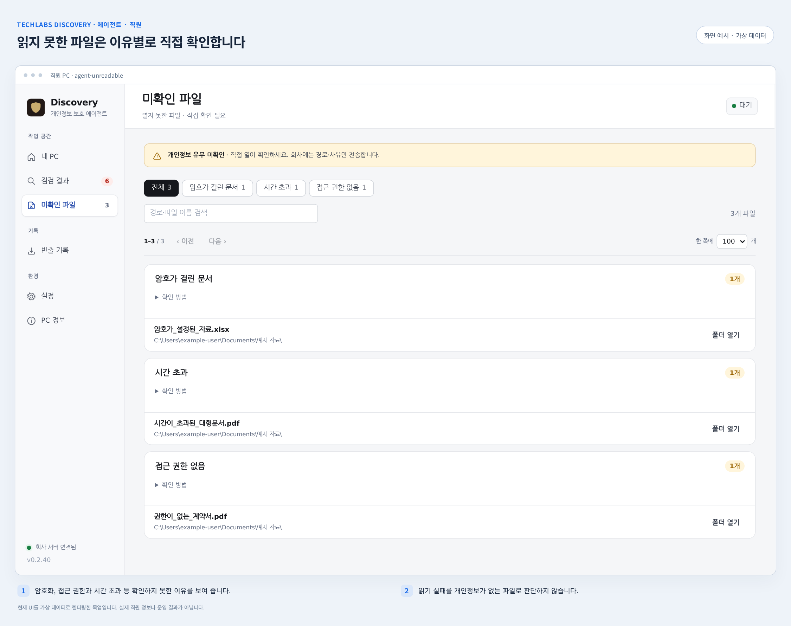791x626 pixels.
Task: Click the 1개 badge on 시간 초과
Action: pyautogui.click(x=734, y=373)
